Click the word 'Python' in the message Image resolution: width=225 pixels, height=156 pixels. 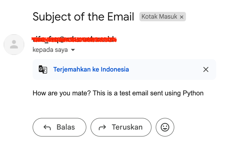pos(193,93)
